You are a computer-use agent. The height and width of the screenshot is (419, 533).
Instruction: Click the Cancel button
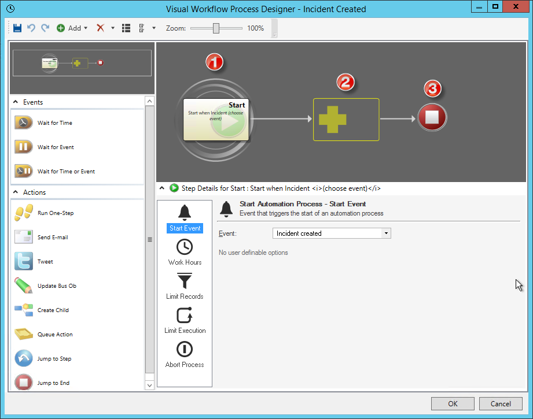tap(501, 404)
